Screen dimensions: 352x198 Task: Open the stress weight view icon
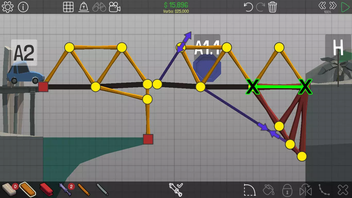[84, 7]
